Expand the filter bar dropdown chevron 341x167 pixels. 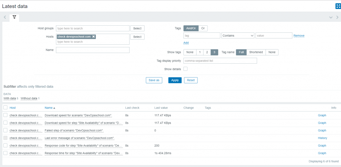331,17
